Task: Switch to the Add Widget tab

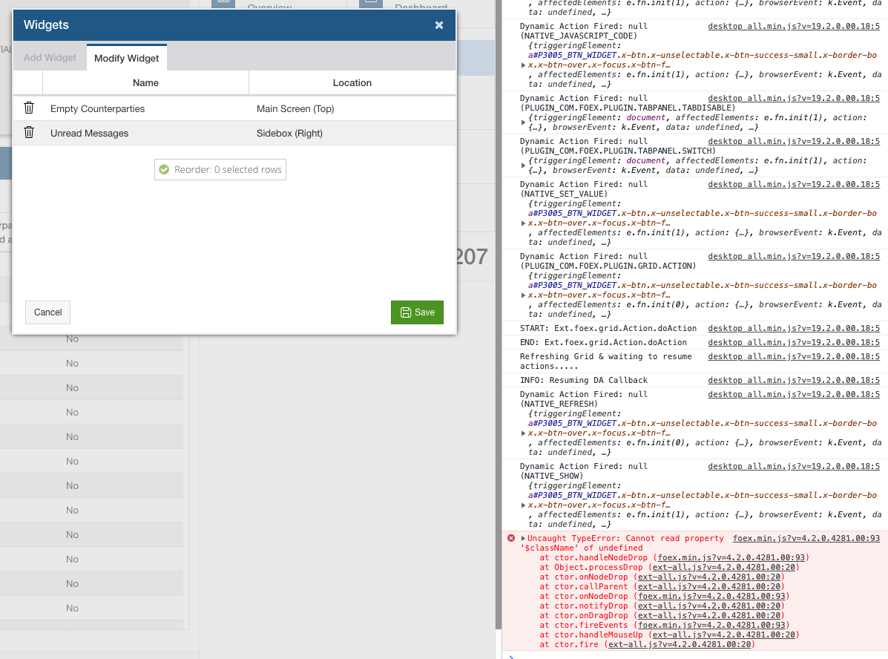Action: pos(49,57)
